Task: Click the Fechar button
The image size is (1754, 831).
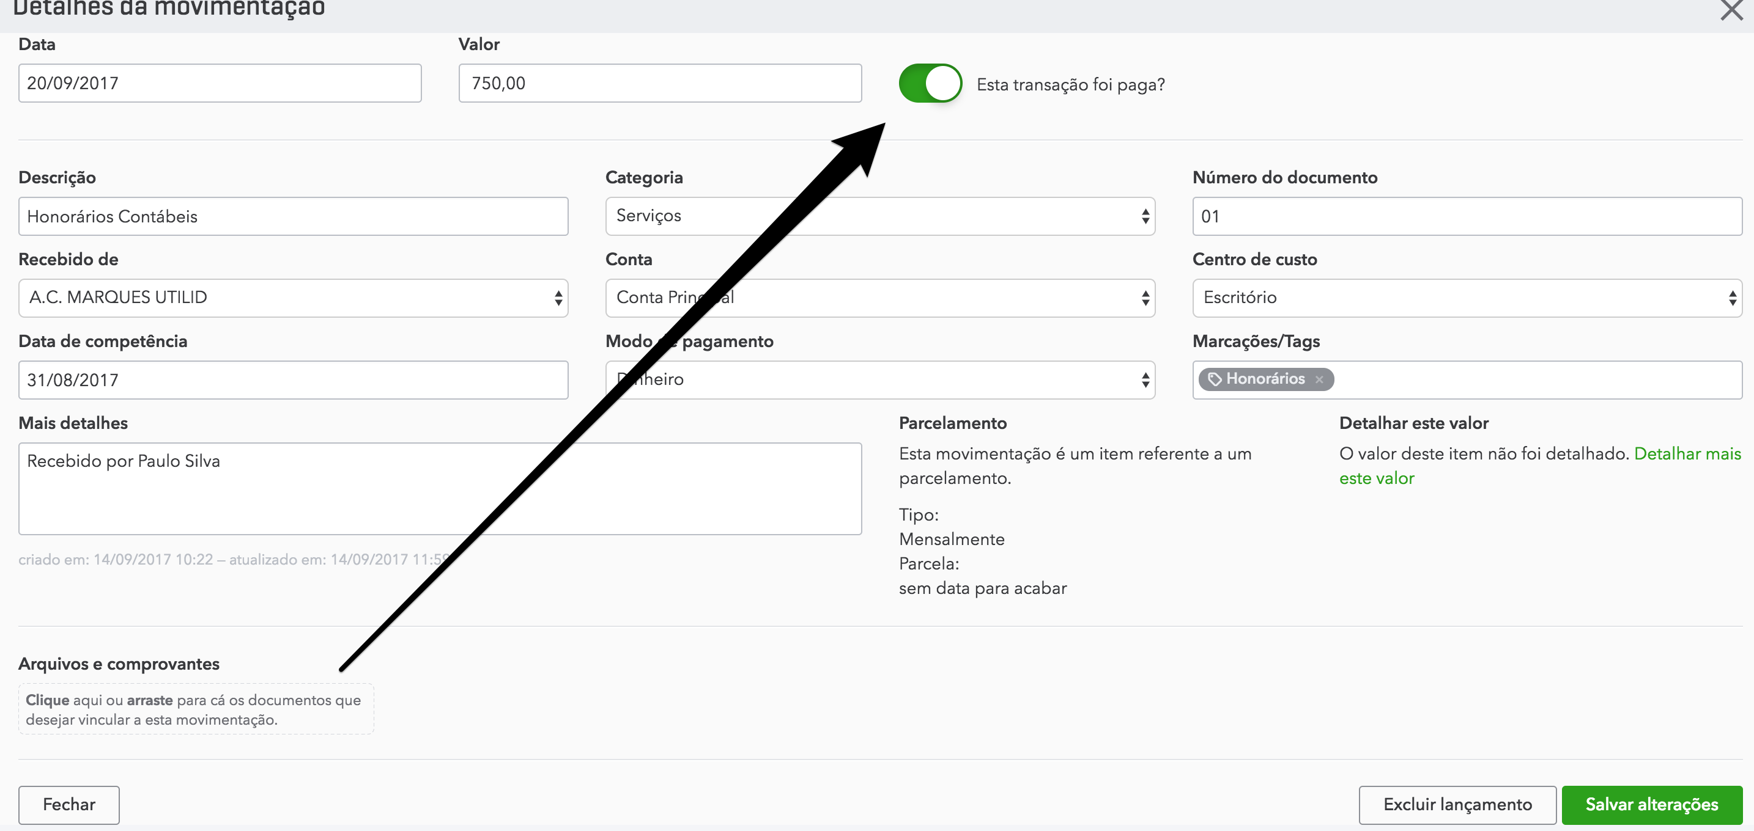Action: (x=68, y=805)
